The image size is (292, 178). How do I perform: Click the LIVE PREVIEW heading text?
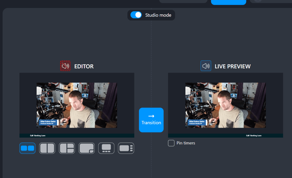233,66
